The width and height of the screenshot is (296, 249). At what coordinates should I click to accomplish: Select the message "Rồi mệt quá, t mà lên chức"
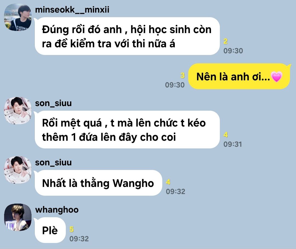click(127, 130)
